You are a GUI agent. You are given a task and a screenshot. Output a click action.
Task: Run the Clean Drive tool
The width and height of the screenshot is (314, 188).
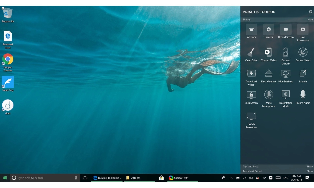251,53
